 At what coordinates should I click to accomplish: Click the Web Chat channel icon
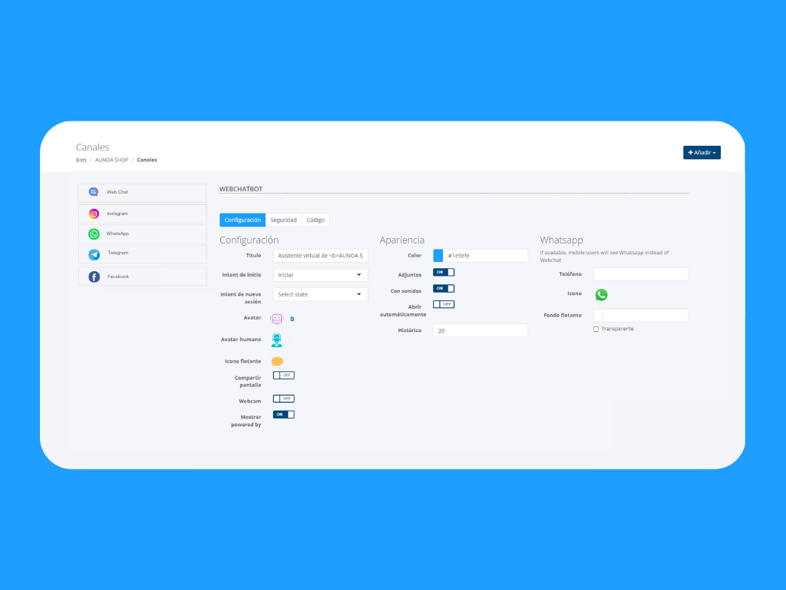coord(94,192)
